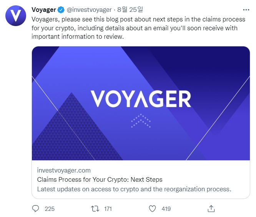
Task: Click the 419 likes count
Action: click(166, 209)
